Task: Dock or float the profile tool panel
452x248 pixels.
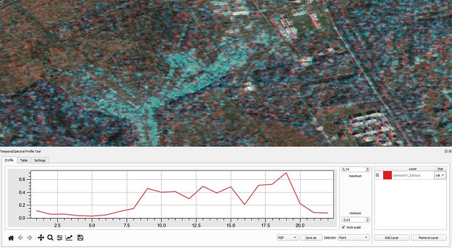Action: 446,151
